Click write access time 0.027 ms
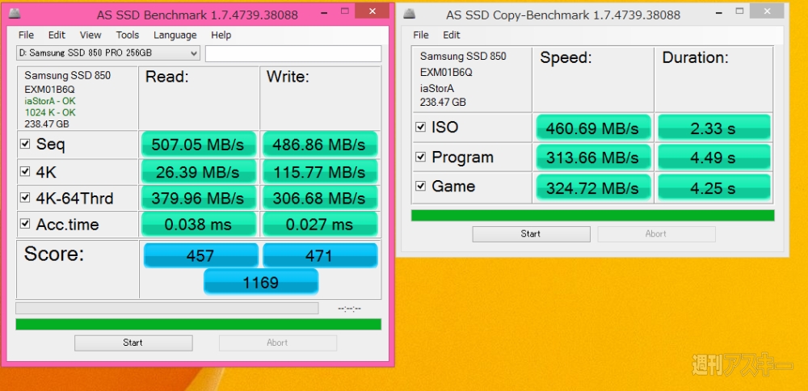 pos(319,225)
